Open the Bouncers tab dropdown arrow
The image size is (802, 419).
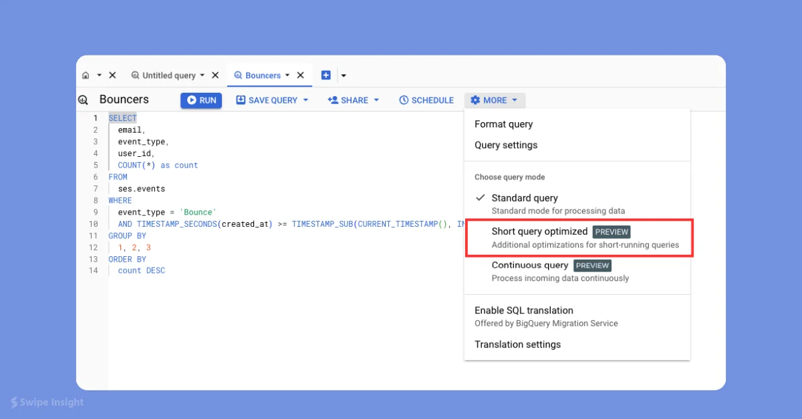pyautogui.click(x=287, y=75)
